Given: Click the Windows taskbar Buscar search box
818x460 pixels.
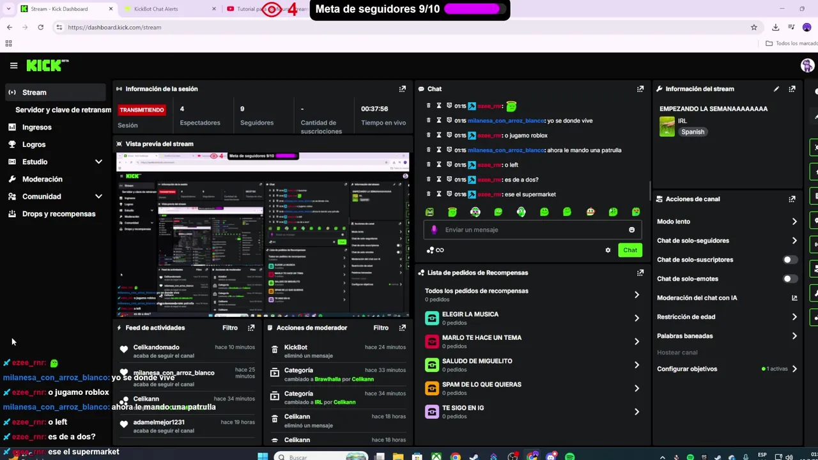Looking at the screenshot, I should 321,457.
